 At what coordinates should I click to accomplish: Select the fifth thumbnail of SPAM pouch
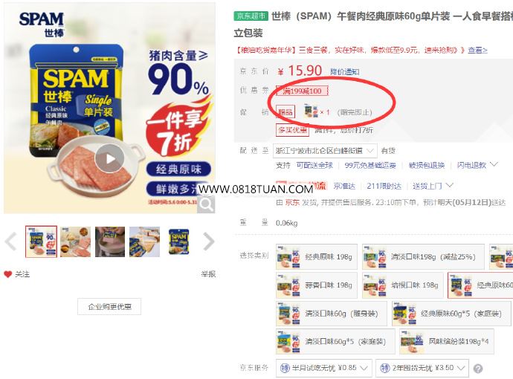(178, 242)
